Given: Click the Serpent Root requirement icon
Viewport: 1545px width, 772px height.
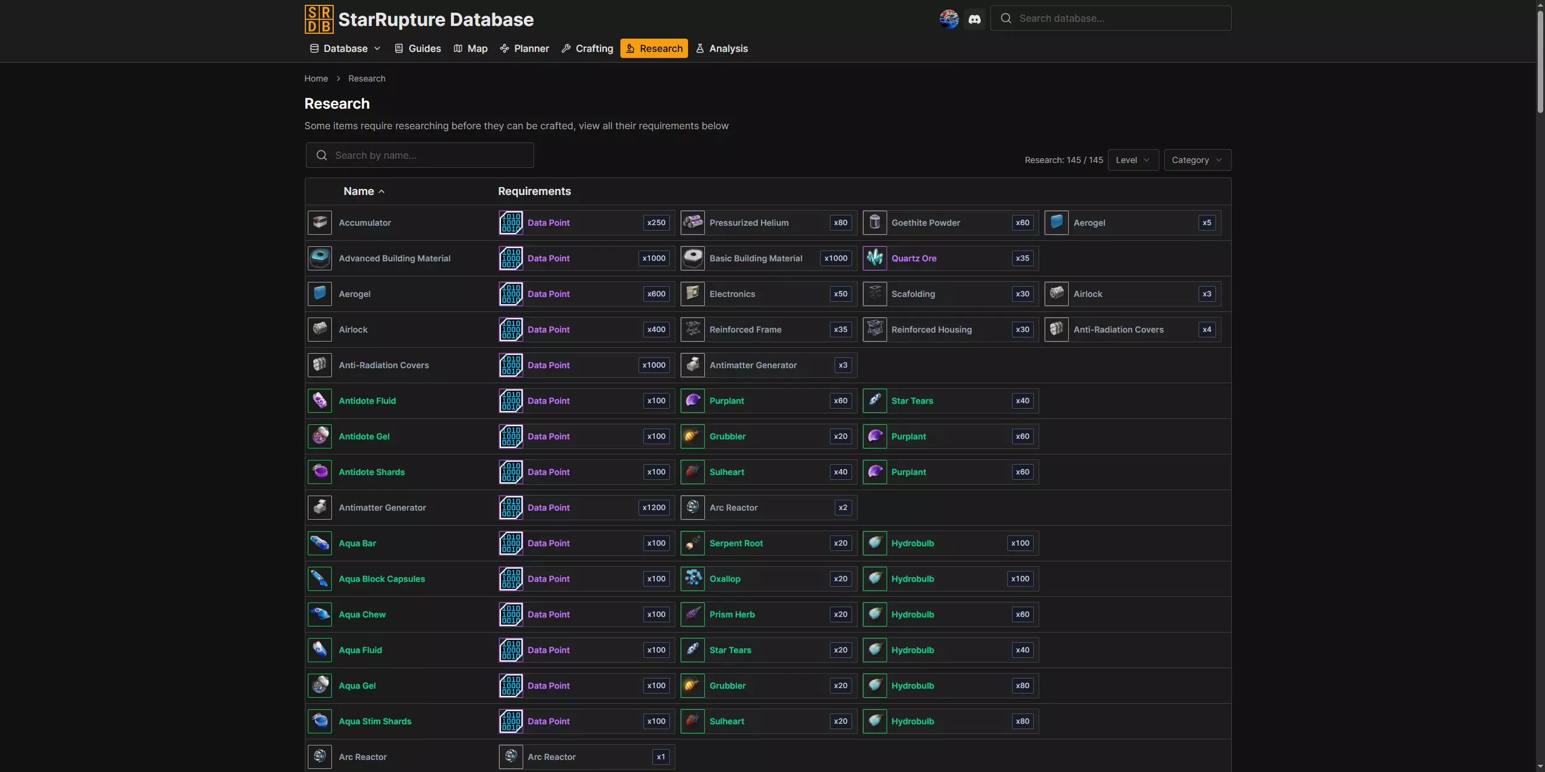Looking at the screenshot, I should [x=693, y=543].
